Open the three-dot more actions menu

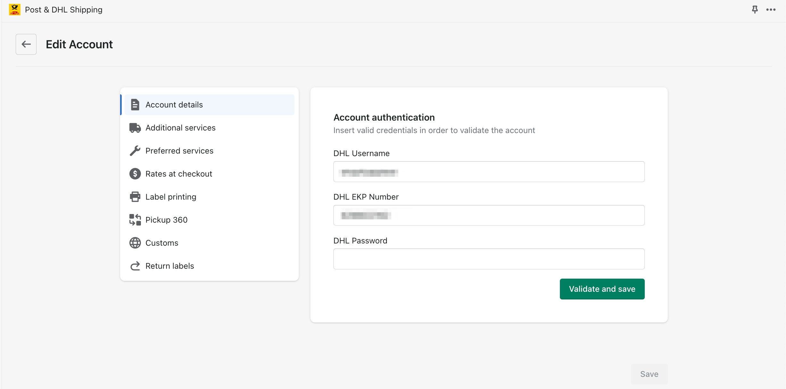tap(771, 10)
